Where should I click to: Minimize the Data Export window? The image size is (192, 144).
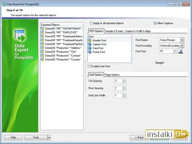171,4
